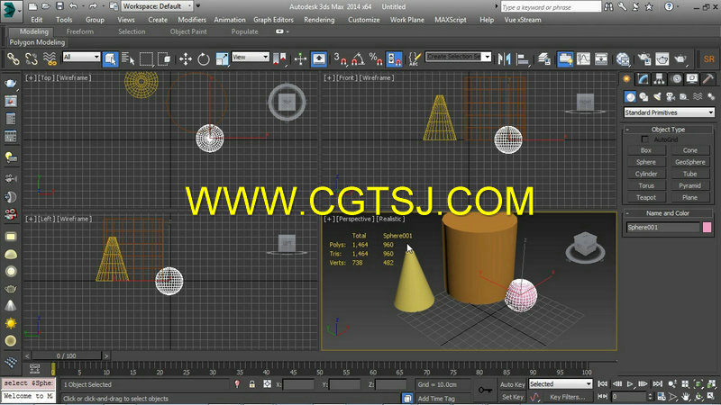Click the object name field Sphere001
721x405 pixels.
click(662, 228)
